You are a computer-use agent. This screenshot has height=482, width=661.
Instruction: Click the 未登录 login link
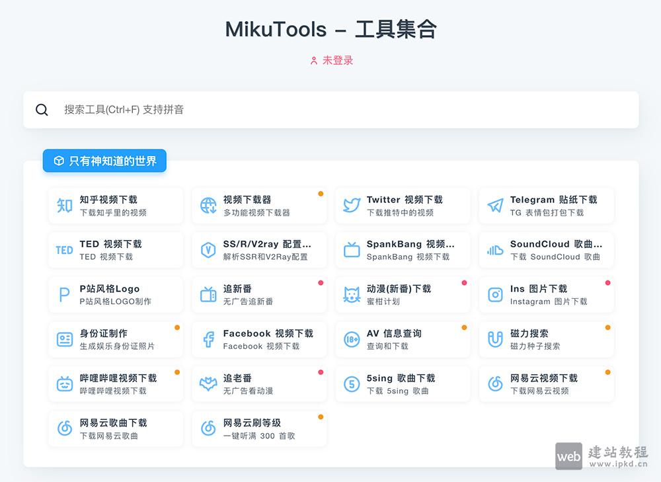[x=330, y=60]
